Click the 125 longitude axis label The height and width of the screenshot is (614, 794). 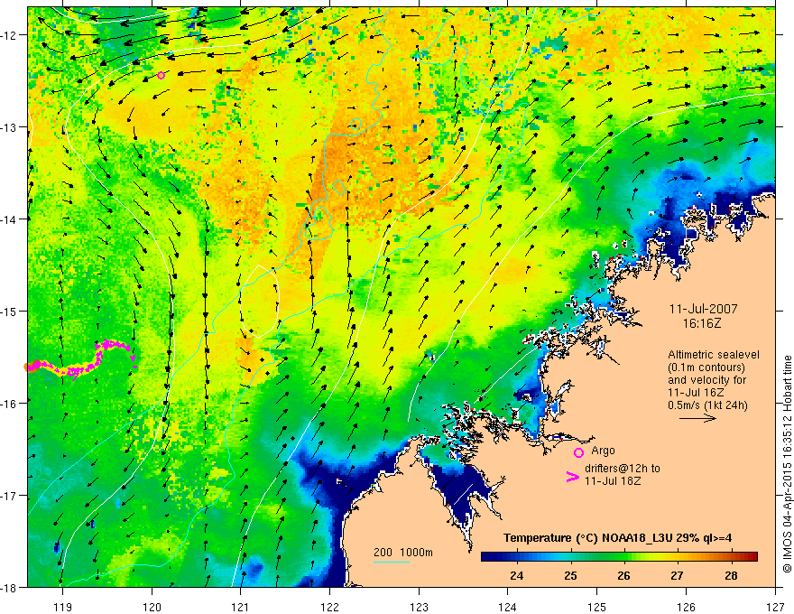click(x=597, y=607)
